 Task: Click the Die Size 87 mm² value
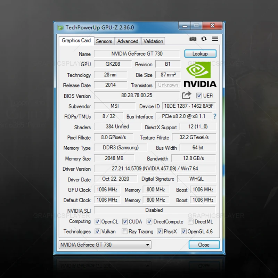pyautogui.click(x=168, y=75)
